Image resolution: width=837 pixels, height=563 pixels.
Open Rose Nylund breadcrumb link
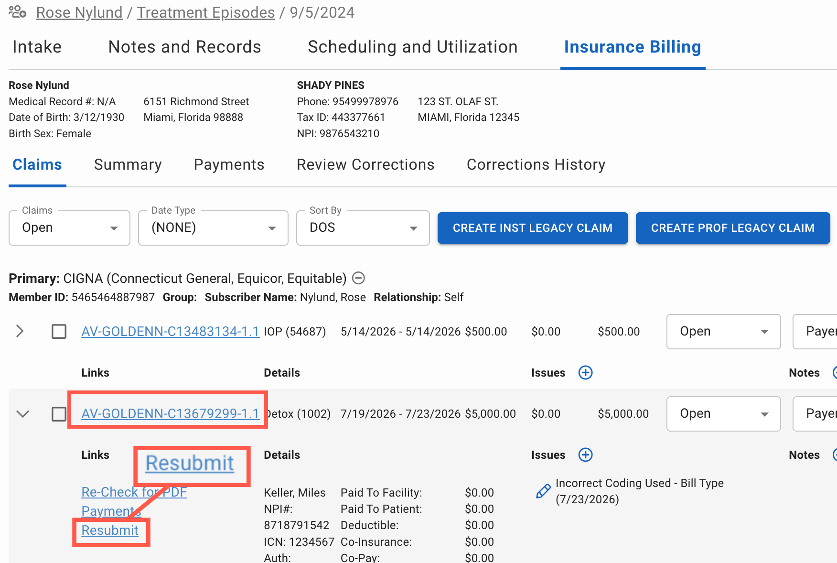pos(79,12)
